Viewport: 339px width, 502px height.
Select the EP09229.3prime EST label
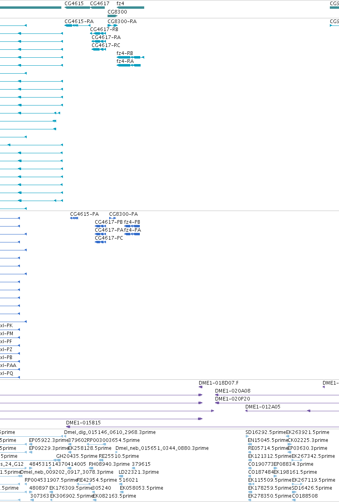(49, 448)
